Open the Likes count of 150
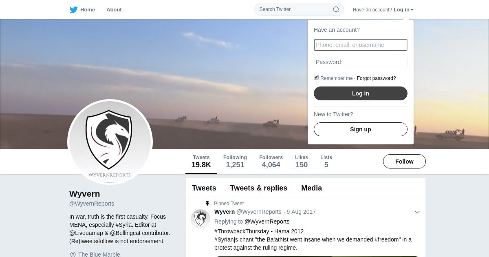Screen dimensions: 489x257 302,162
